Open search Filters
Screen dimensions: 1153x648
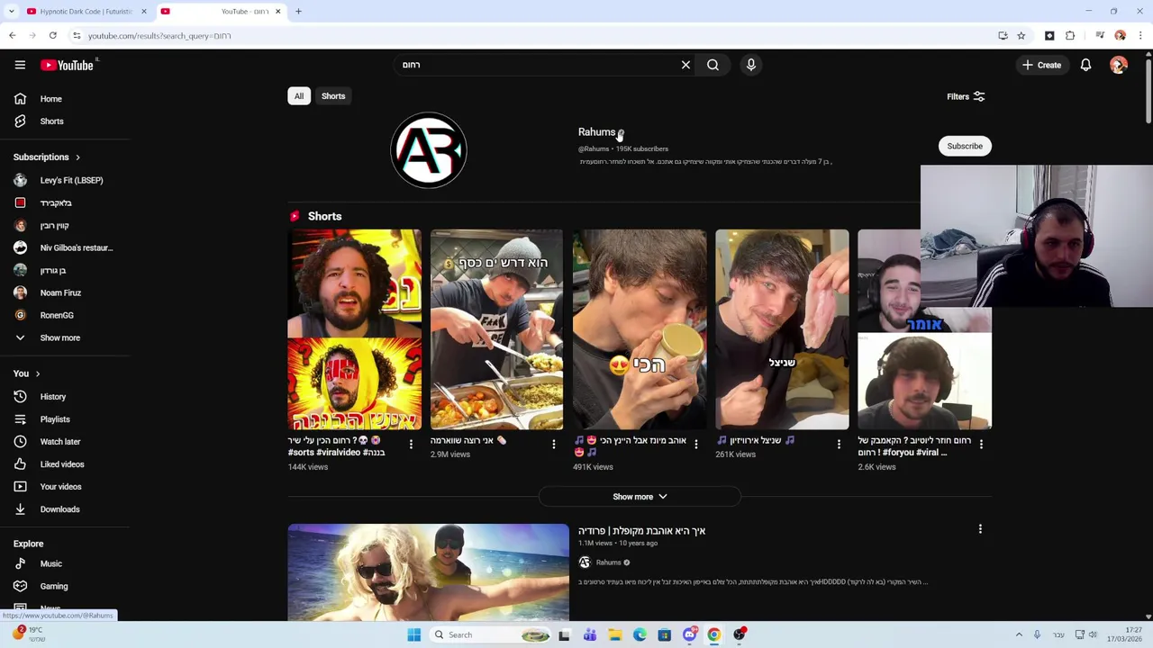pyautogui.click(x=966, y=96)
